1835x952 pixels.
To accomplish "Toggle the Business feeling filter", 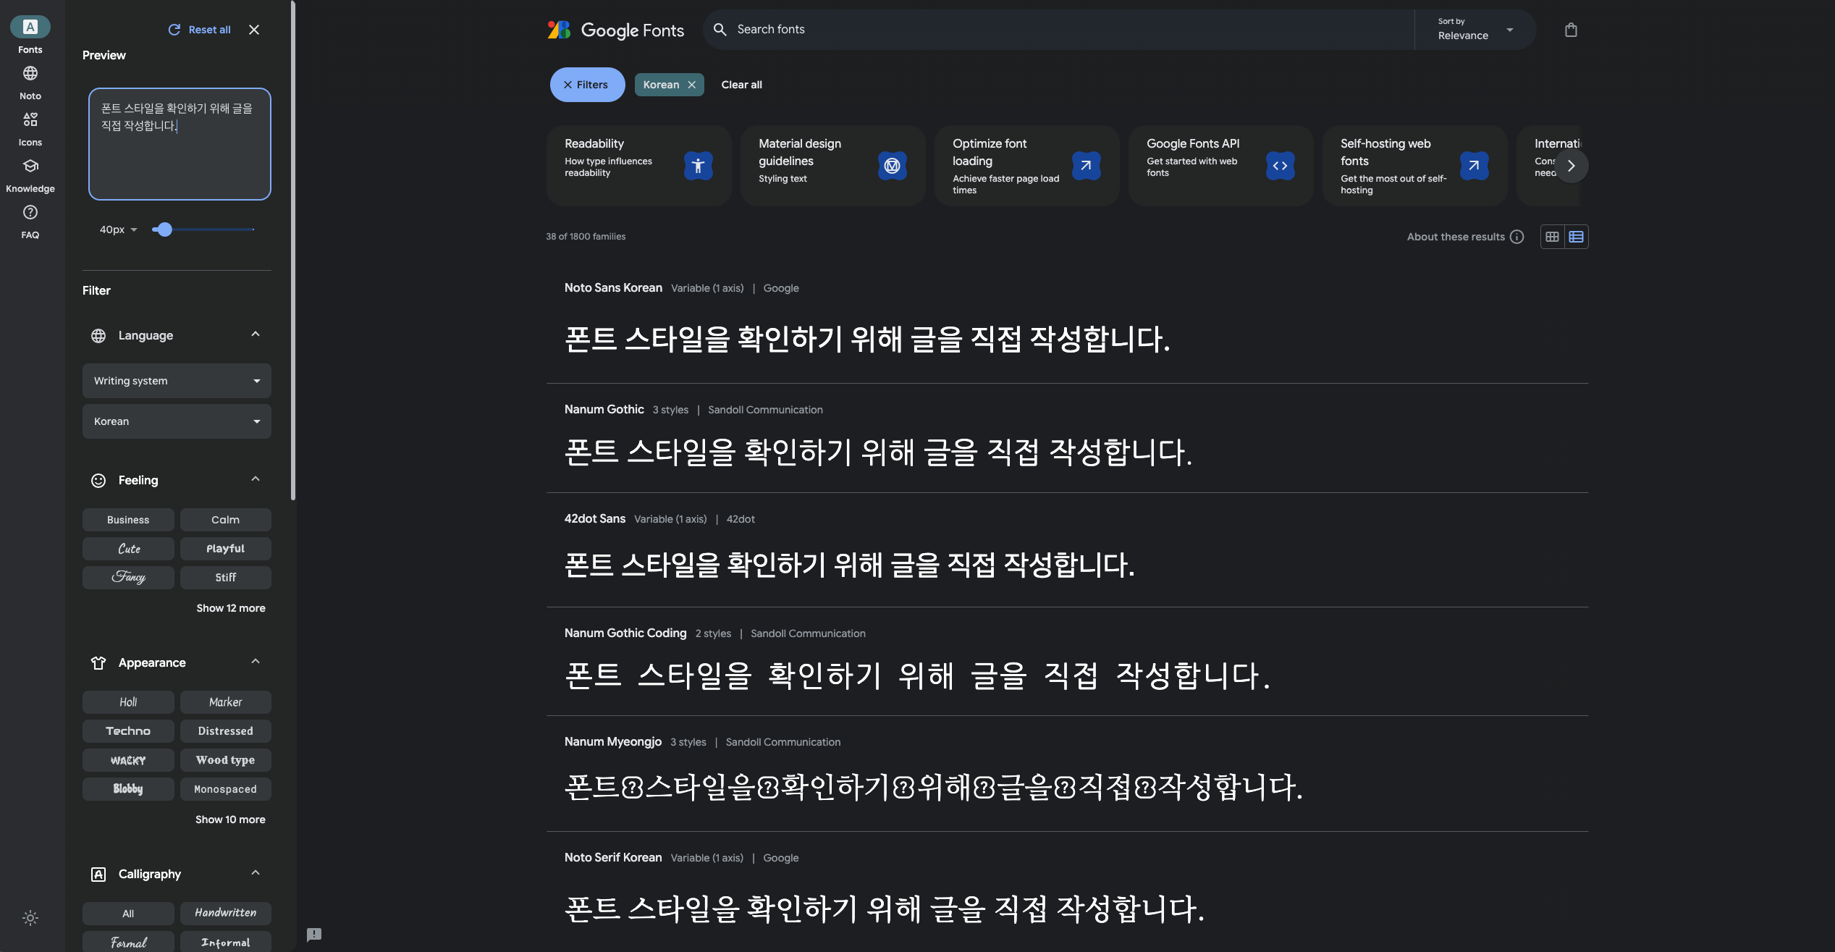I will click(x=128, y=519).
